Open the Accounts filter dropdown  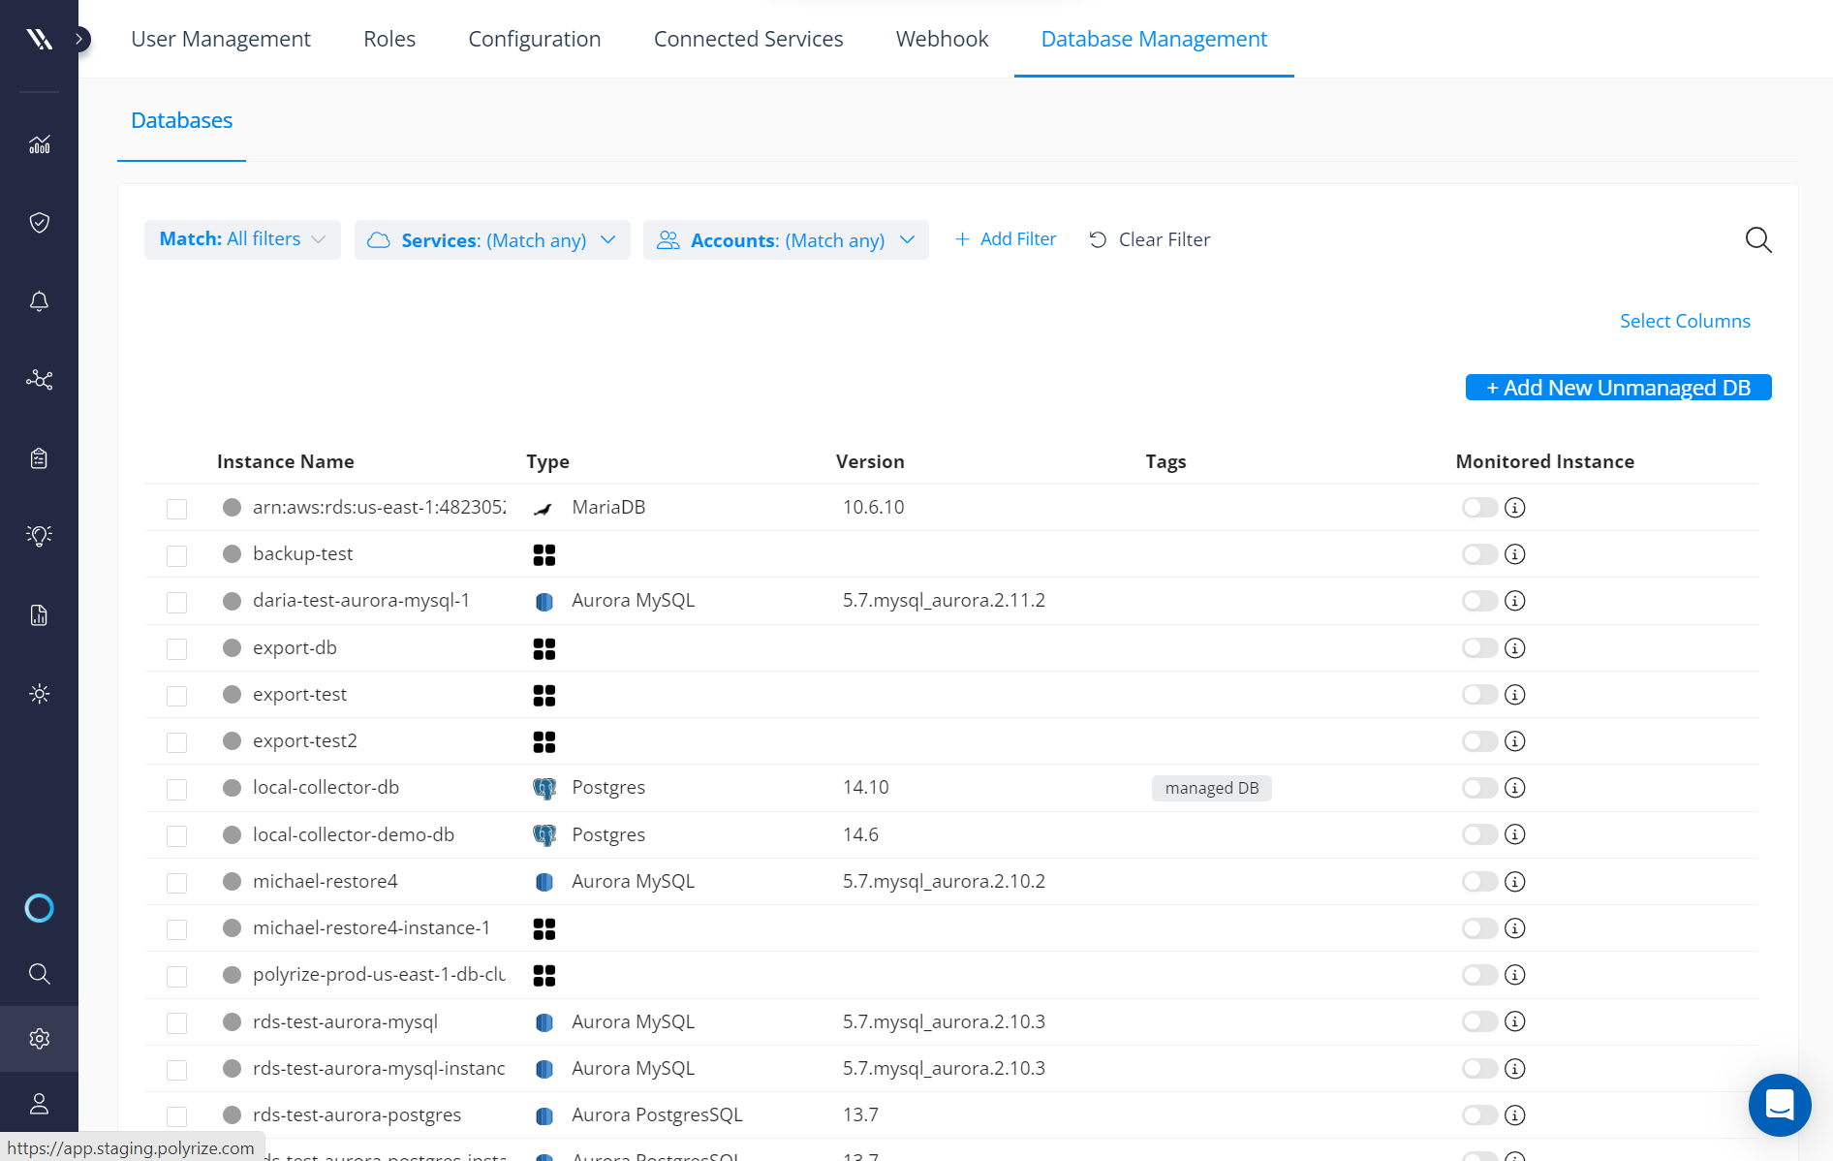click(x=786, y=239)
